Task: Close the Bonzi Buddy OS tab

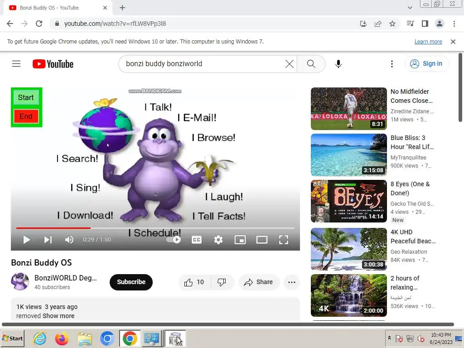Action: [x=105, y=8]
